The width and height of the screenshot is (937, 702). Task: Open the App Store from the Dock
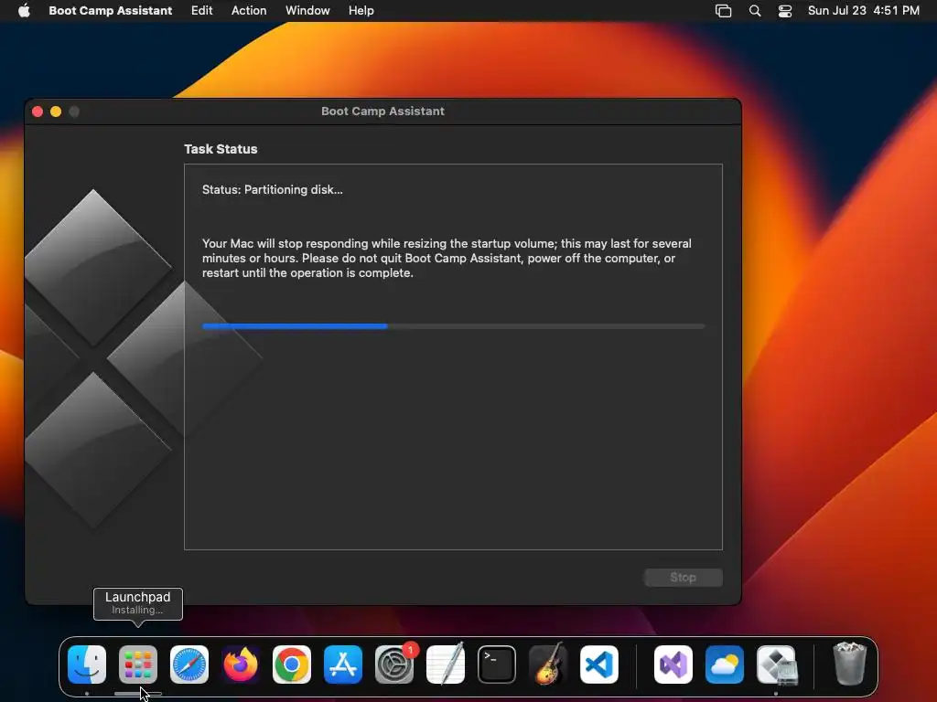pyautogui.click(x=343, y=664)
